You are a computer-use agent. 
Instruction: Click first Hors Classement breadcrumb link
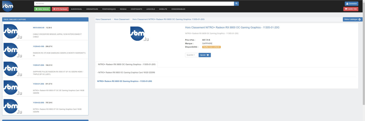click(x=103, y=19)
